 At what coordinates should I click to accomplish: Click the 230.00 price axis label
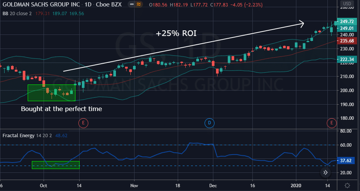click(347, 49)
